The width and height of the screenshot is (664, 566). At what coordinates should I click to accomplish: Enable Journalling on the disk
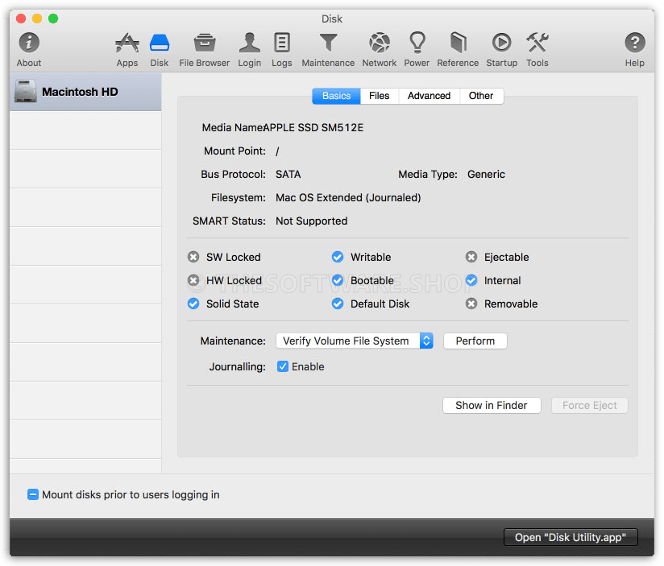pos(283,366)
